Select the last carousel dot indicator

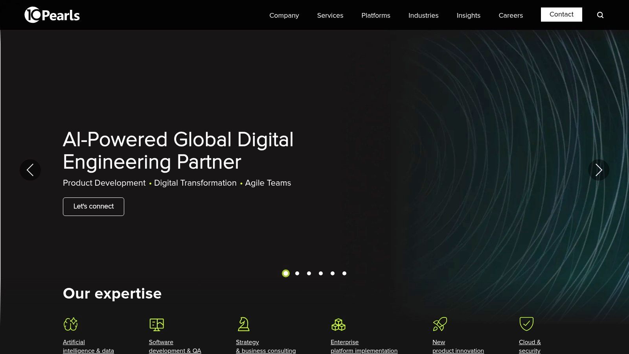(x=345, y=273)
